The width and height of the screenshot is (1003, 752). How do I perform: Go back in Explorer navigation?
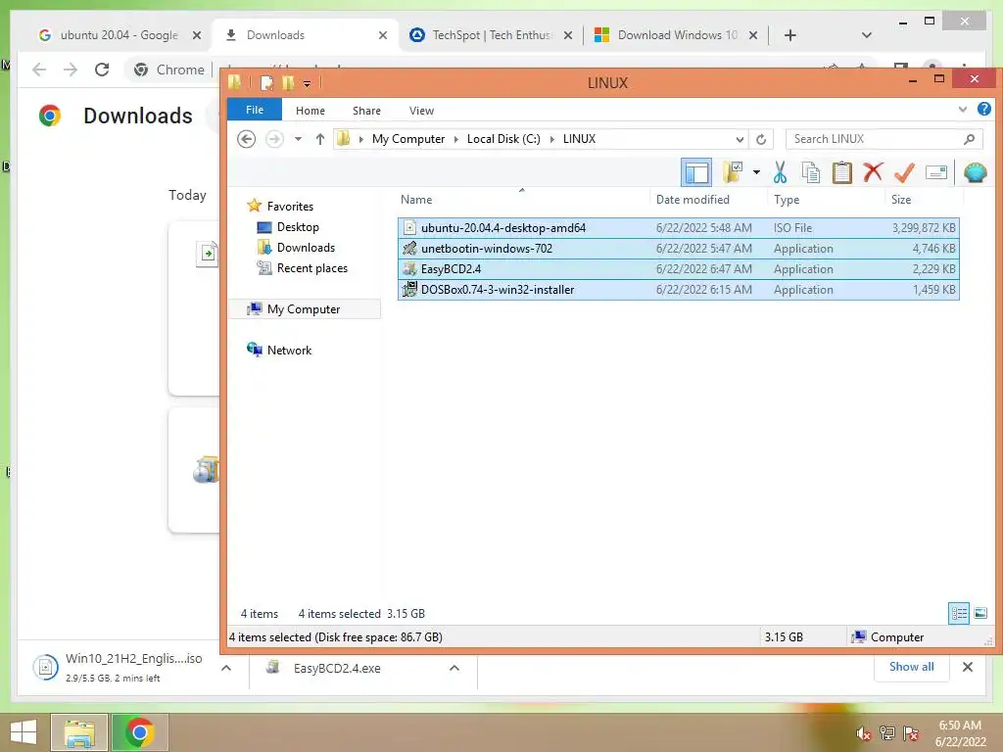tap(246, 139)
